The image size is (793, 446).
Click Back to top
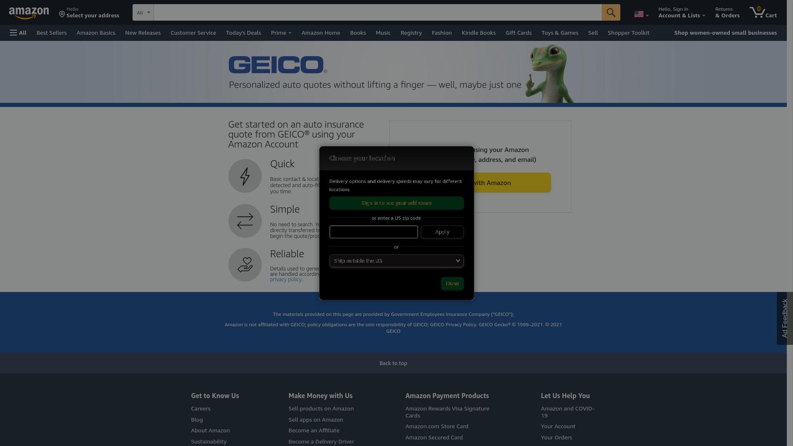(x=393, y=363)
